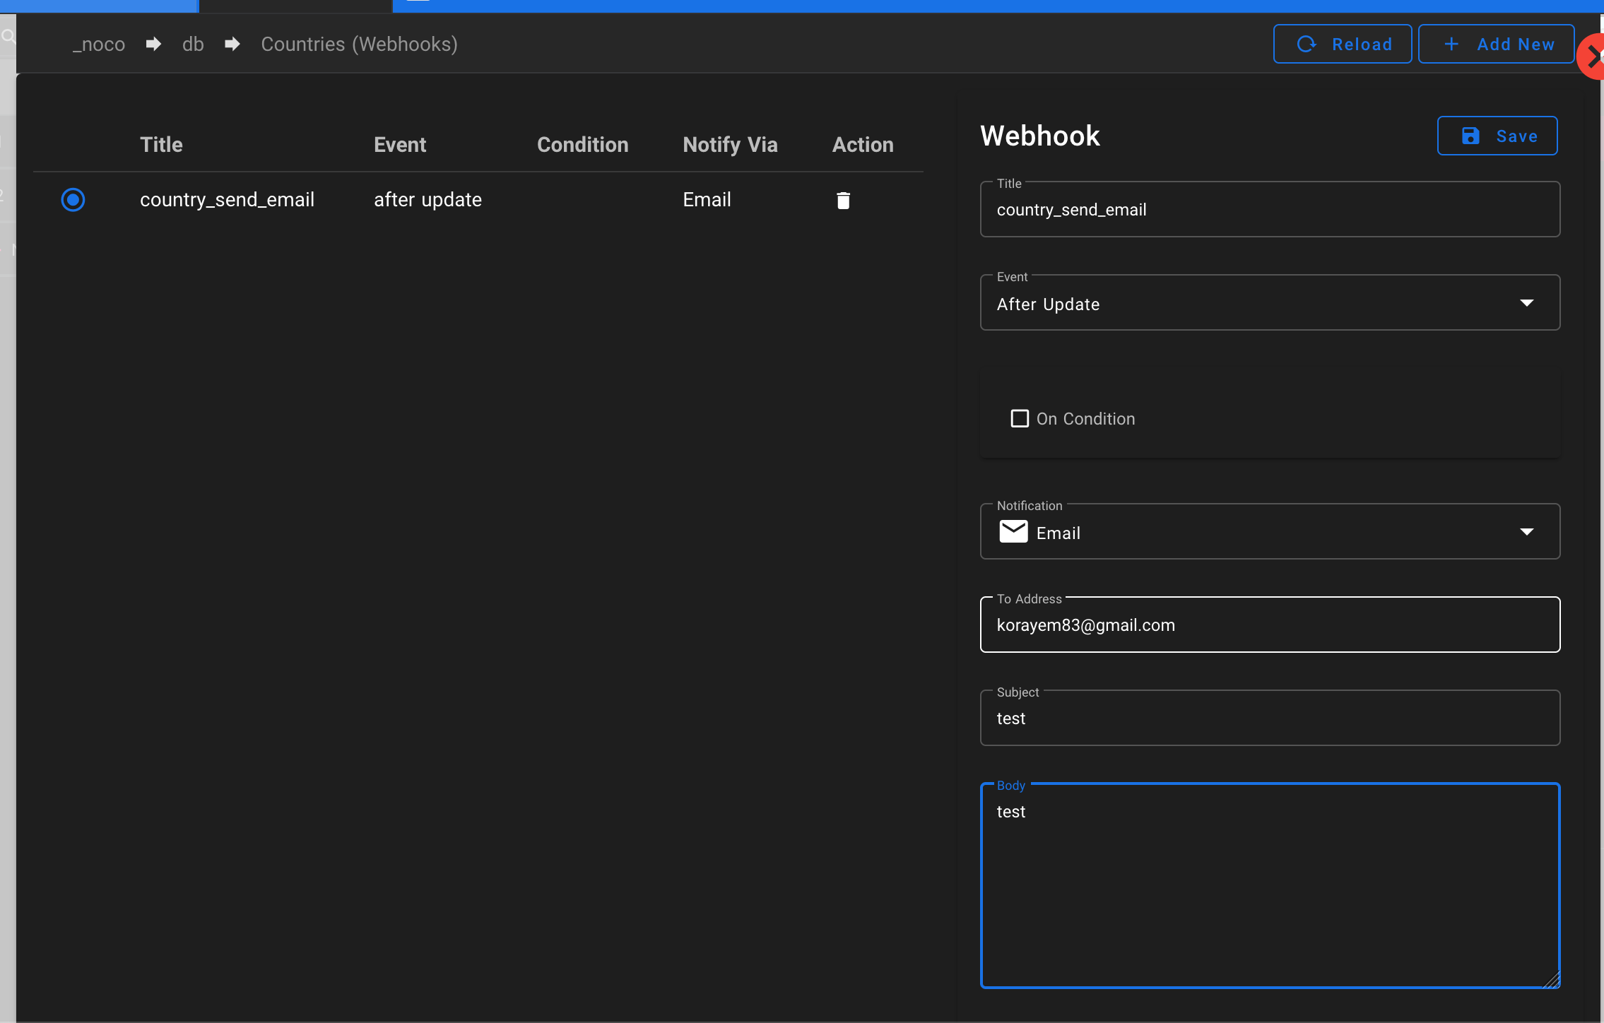Click the Subject field containing test
1604x1023 pixels.
tap(1268, 718)
